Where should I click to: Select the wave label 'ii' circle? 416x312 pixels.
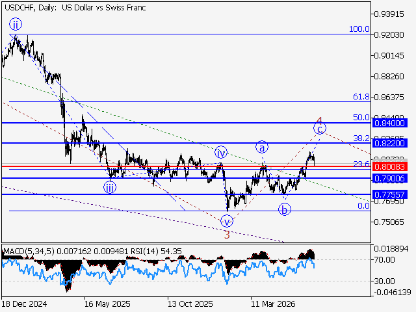click(x=16, y=25)
